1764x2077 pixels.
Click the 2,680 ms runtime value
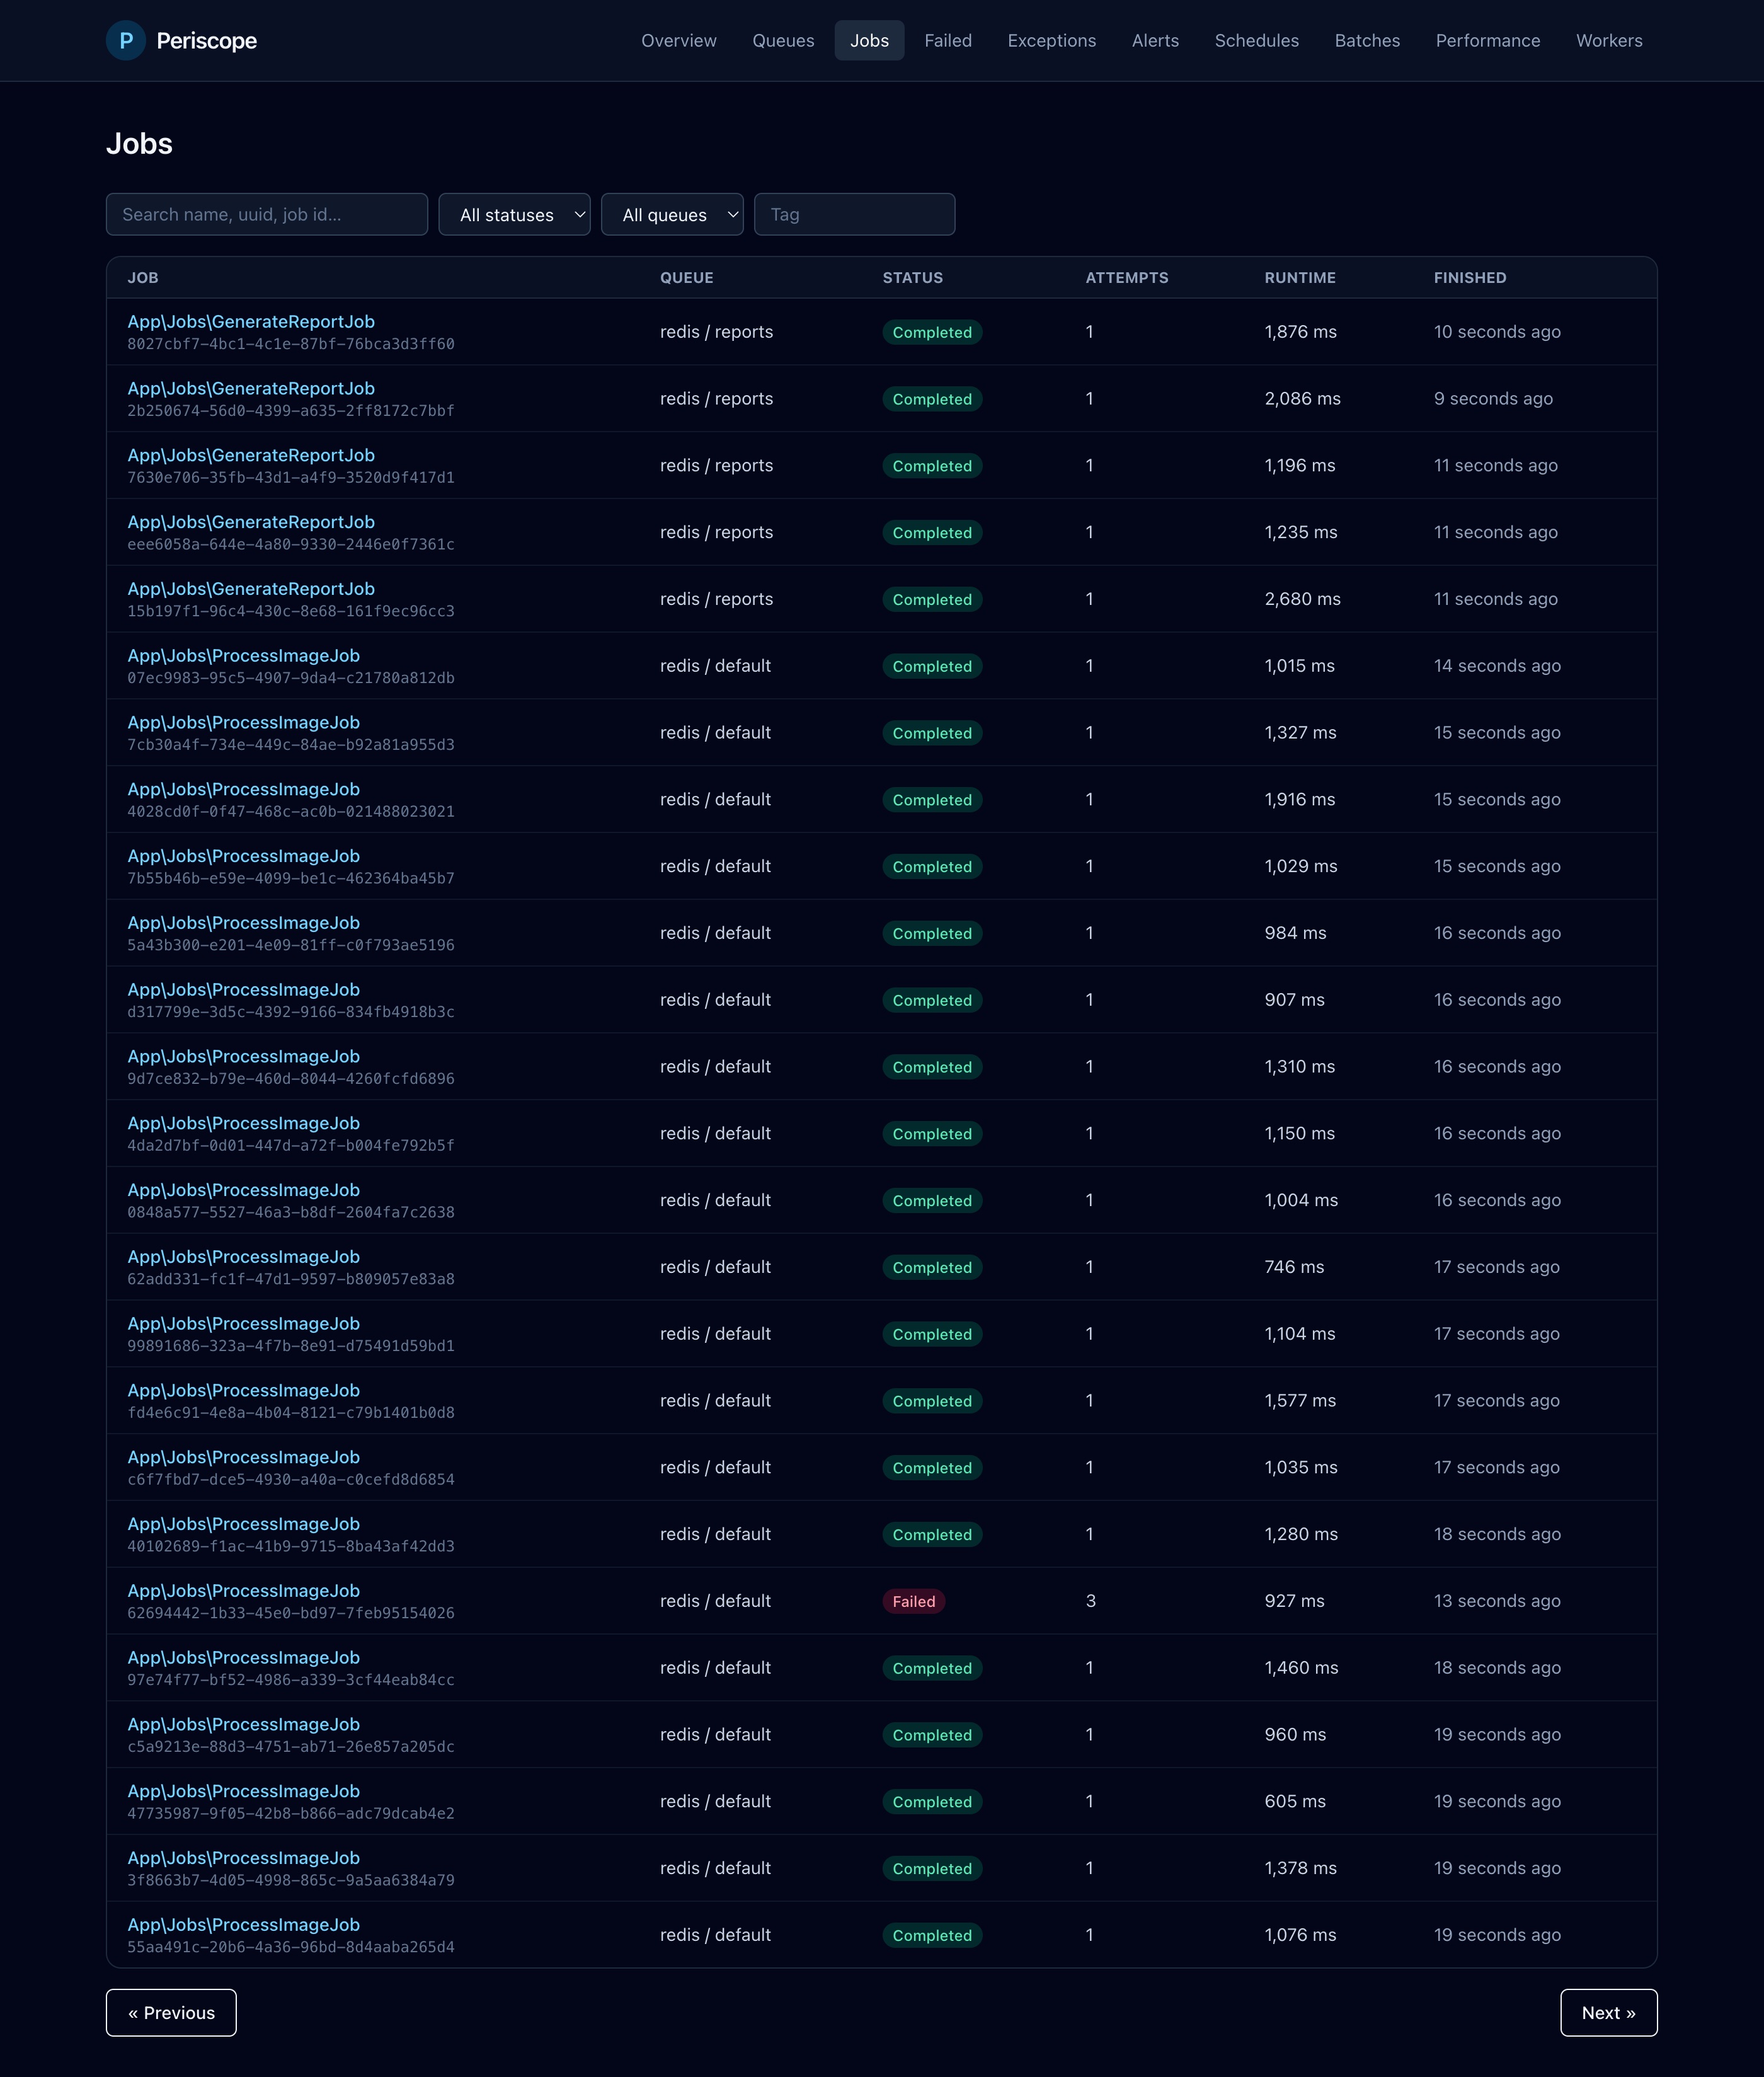pos(1302,599)
